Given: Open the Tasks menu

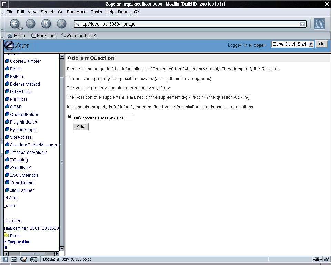Looking at the screenshot, I should (x=96, y=12).
